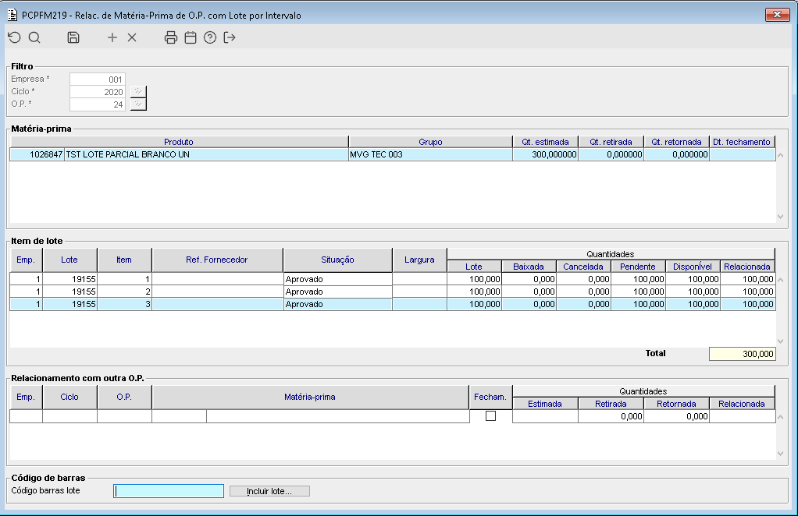
Task: Click the Retornada column header
Action: coord(676,404)
